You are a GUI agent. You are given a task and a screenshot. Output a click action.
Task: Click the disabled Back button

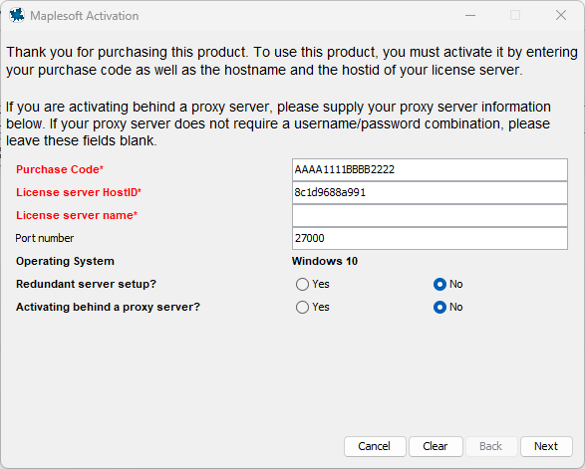pyautogui.click(x=490, y=446)
